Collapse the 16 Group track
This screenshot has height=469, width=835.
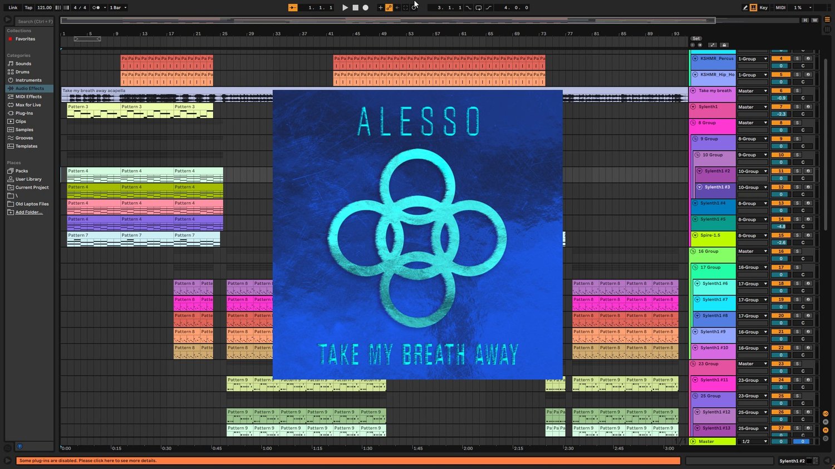(x=694, y=251)
